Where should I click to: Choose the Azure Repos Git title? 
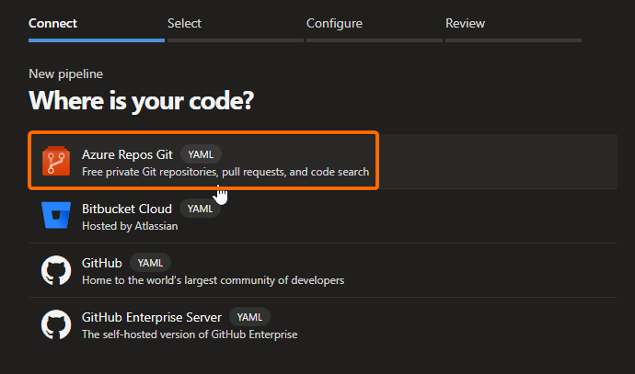(127, 154)
